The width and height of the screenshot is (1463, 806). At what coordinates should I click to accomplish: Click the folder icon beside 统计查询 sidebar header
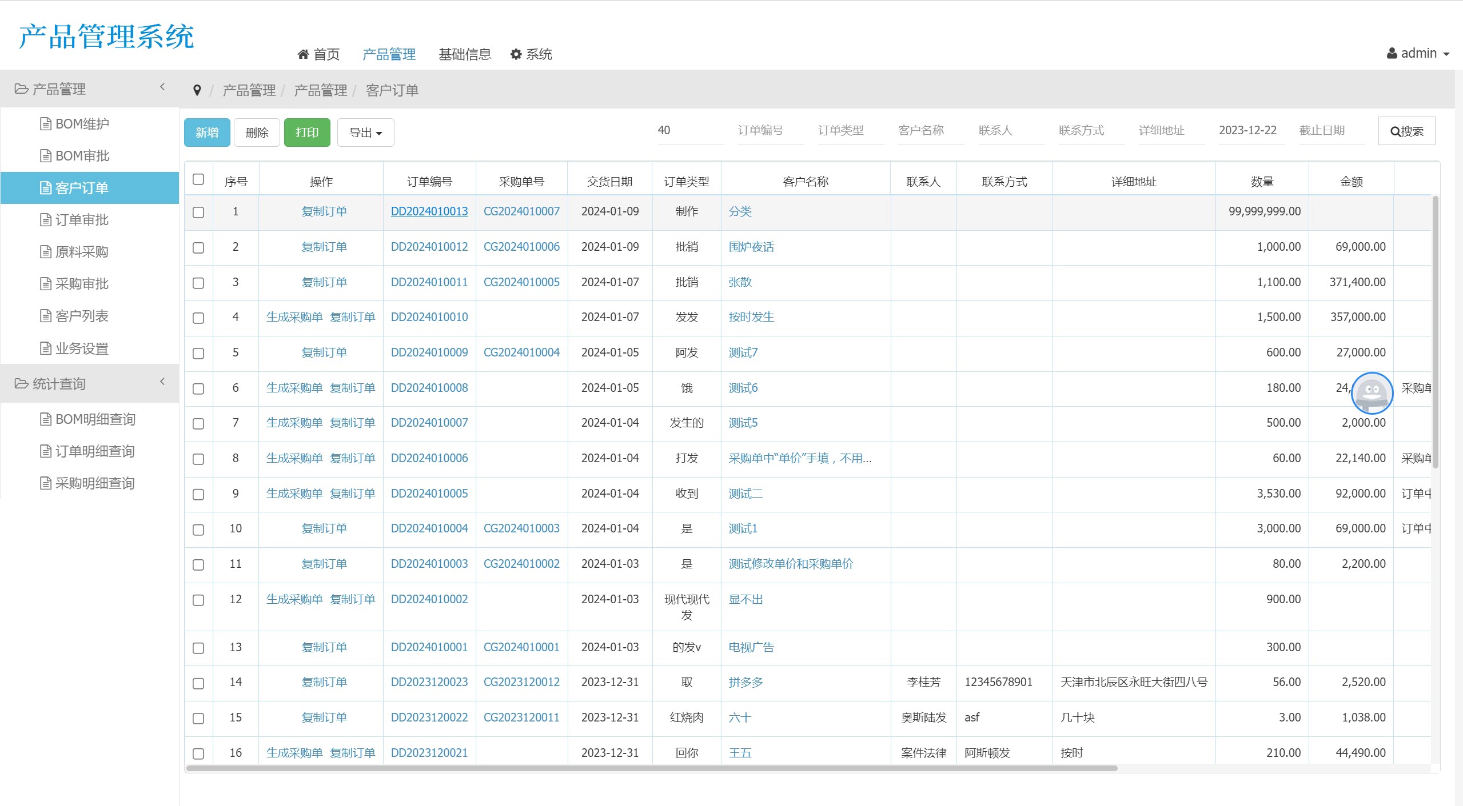(21, 384)
